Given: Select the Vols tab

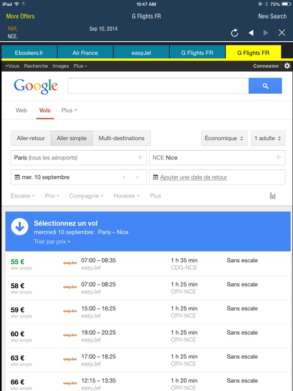Looking at the screenshot, I should [x=45, y=110].
